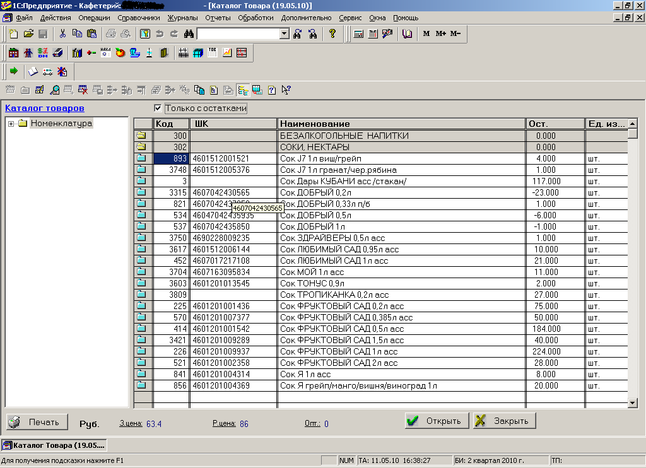Click the Закрыть button
Image resolution: width=646 pixels, height=468 pixels.
pos(505,421)
